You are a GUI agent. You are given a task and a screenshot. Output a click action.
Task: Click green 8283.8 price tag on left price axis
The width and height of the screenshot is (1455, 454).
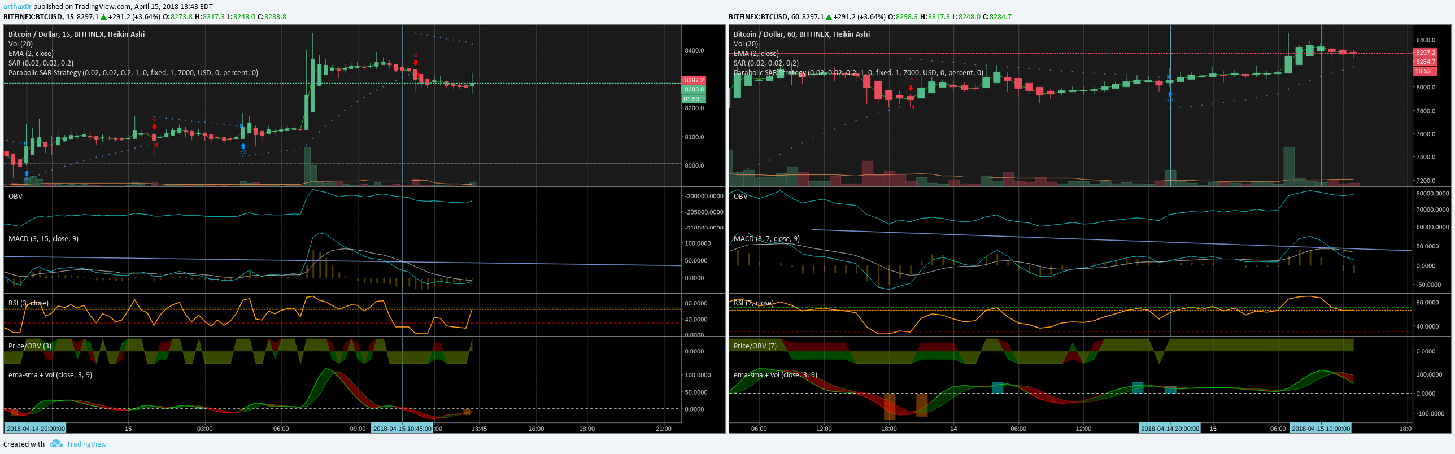694,89
